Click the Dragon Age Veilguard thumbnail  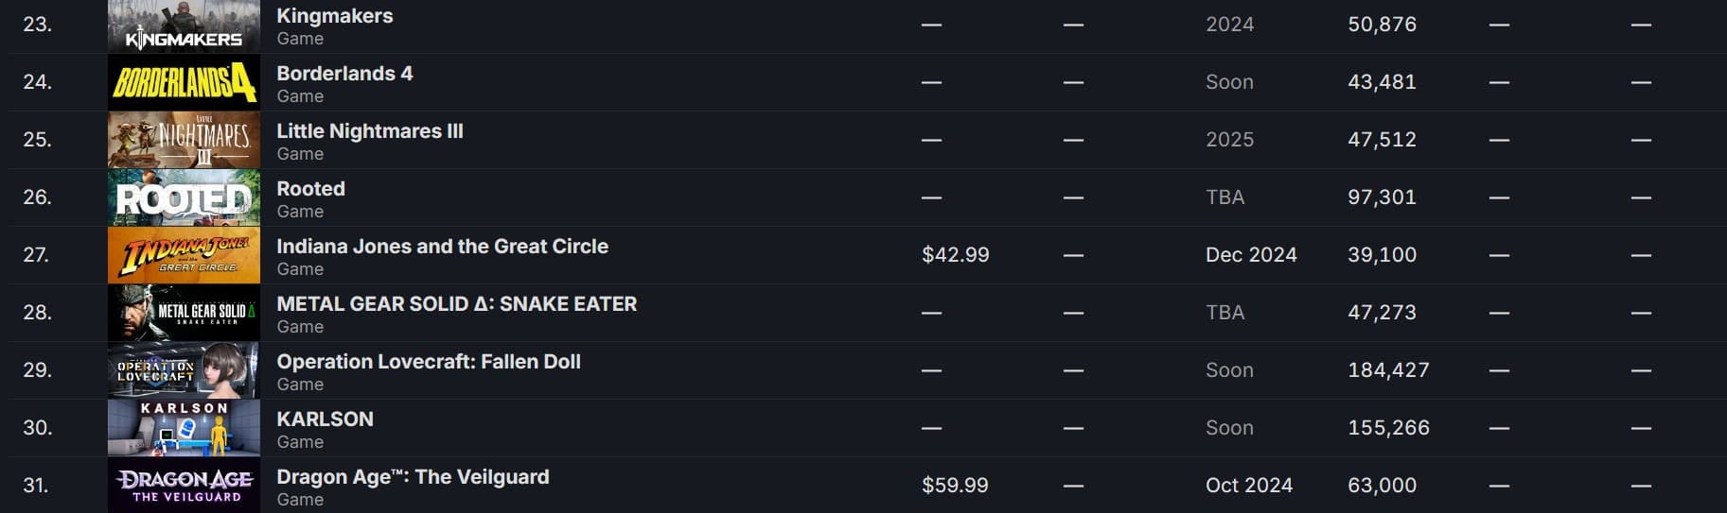pos(184,486)
